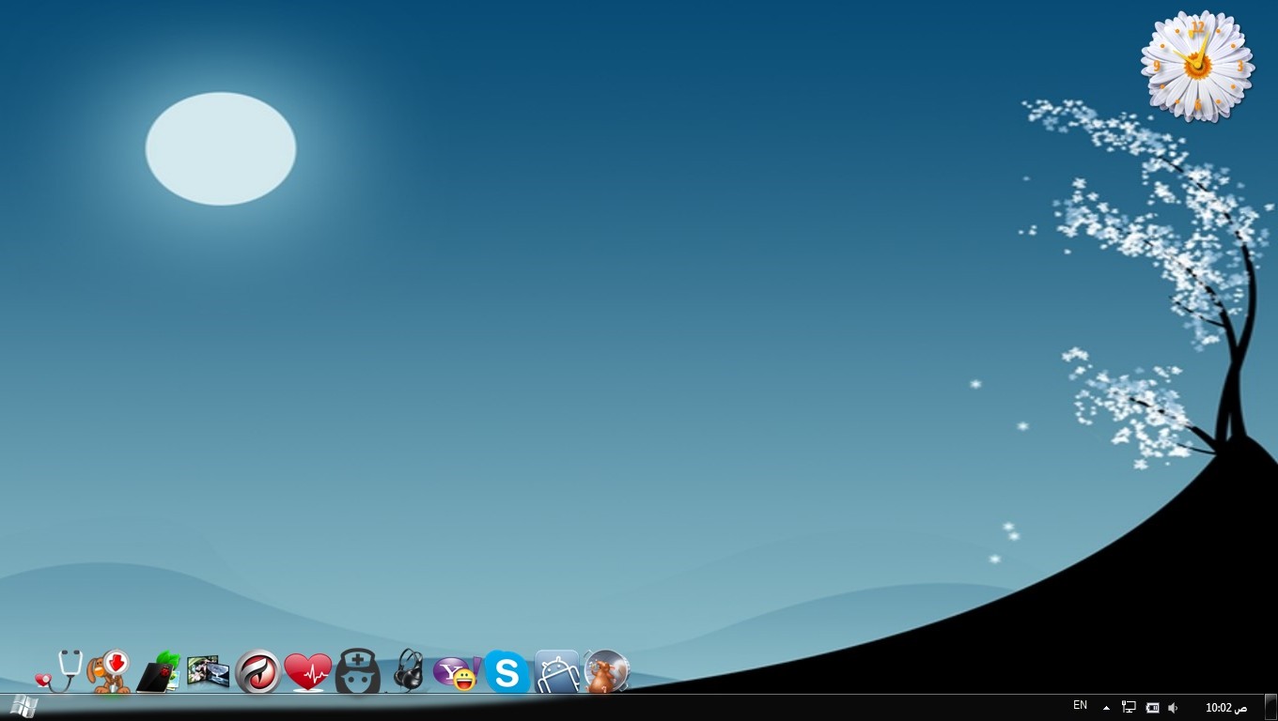Open the hamster ball dock icon

(605, 671)
